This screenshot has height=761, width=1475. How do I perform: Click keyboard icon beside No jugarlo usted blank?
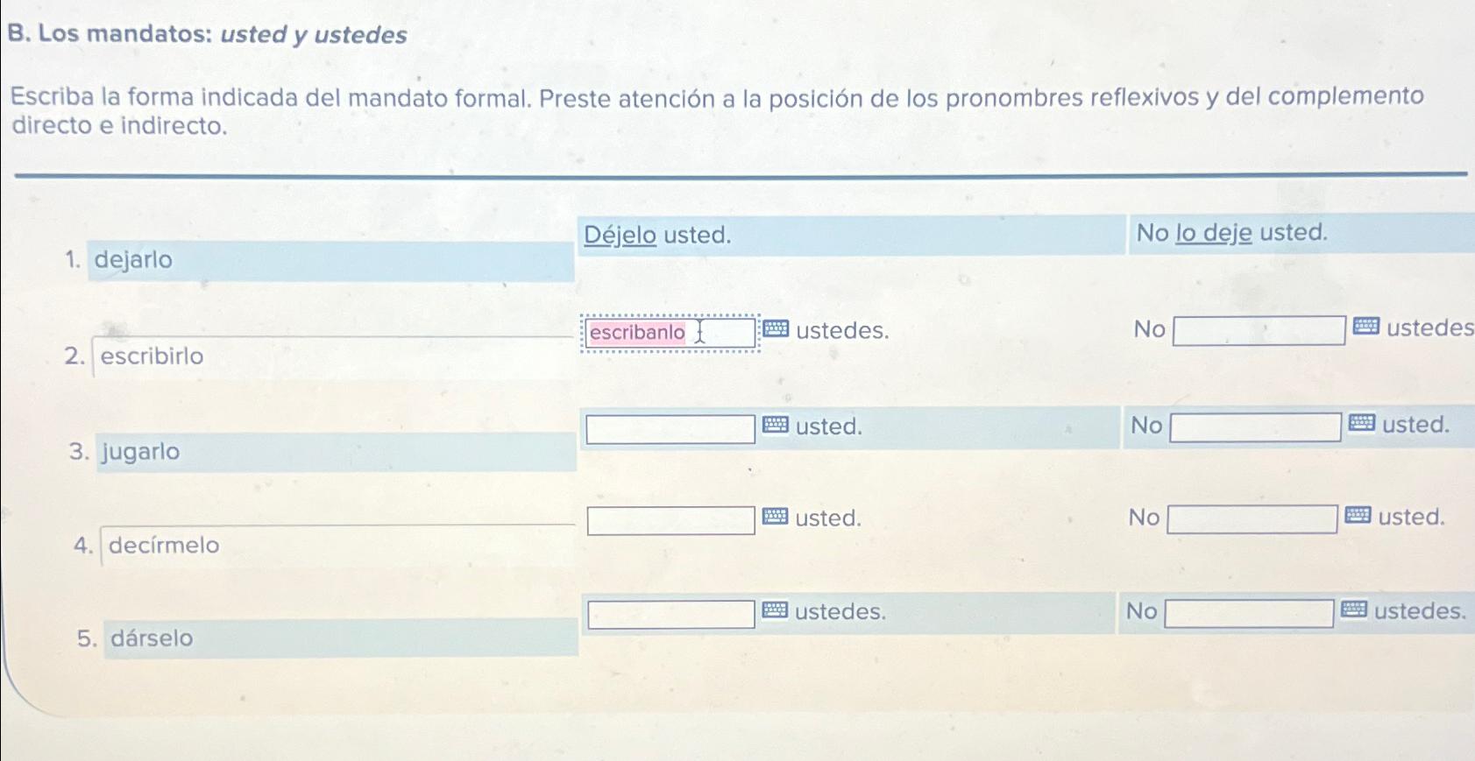click(x=1360, y=425)
